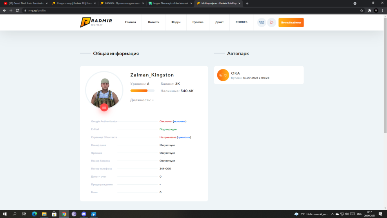
Task: Open the red avatar menu button
Action: [104, 107]
